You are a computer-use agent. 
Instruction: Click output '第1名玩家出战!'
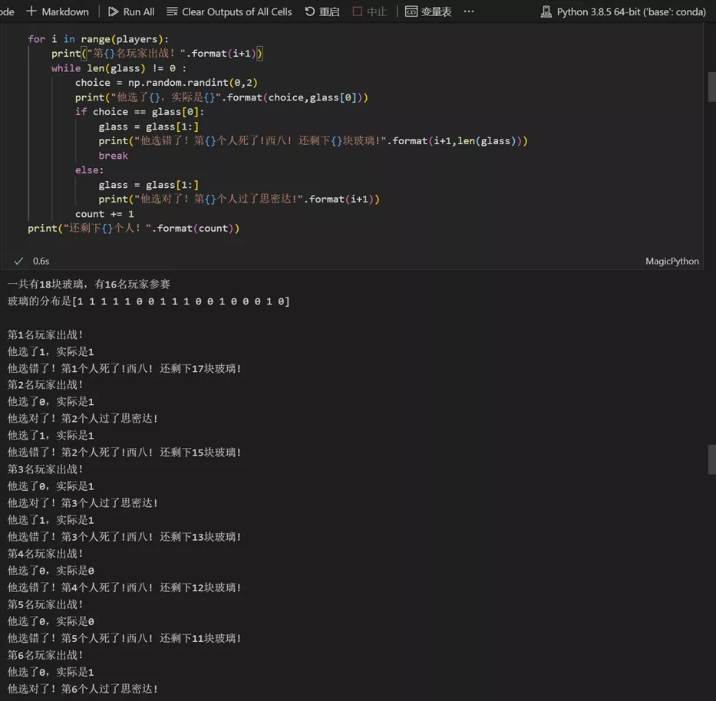click(45, 334)
